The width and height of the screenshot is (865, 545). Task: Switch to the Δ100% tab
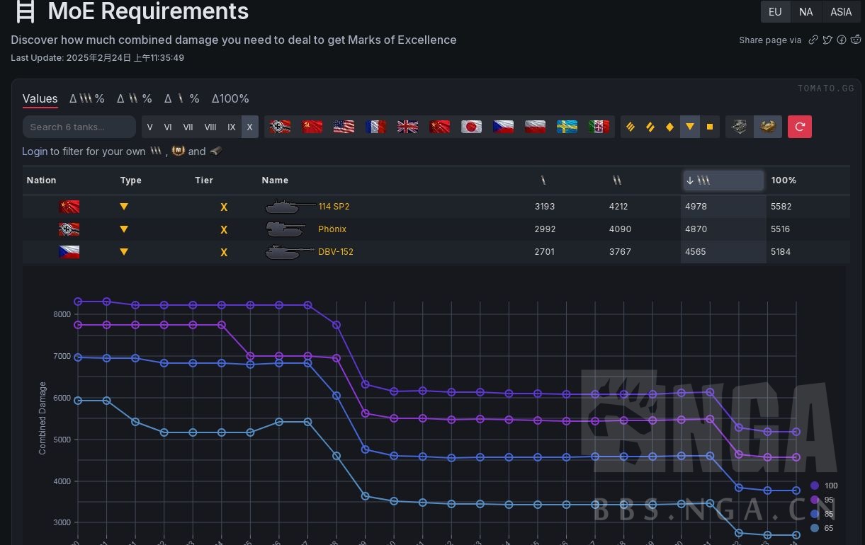(x=230, y=98)
